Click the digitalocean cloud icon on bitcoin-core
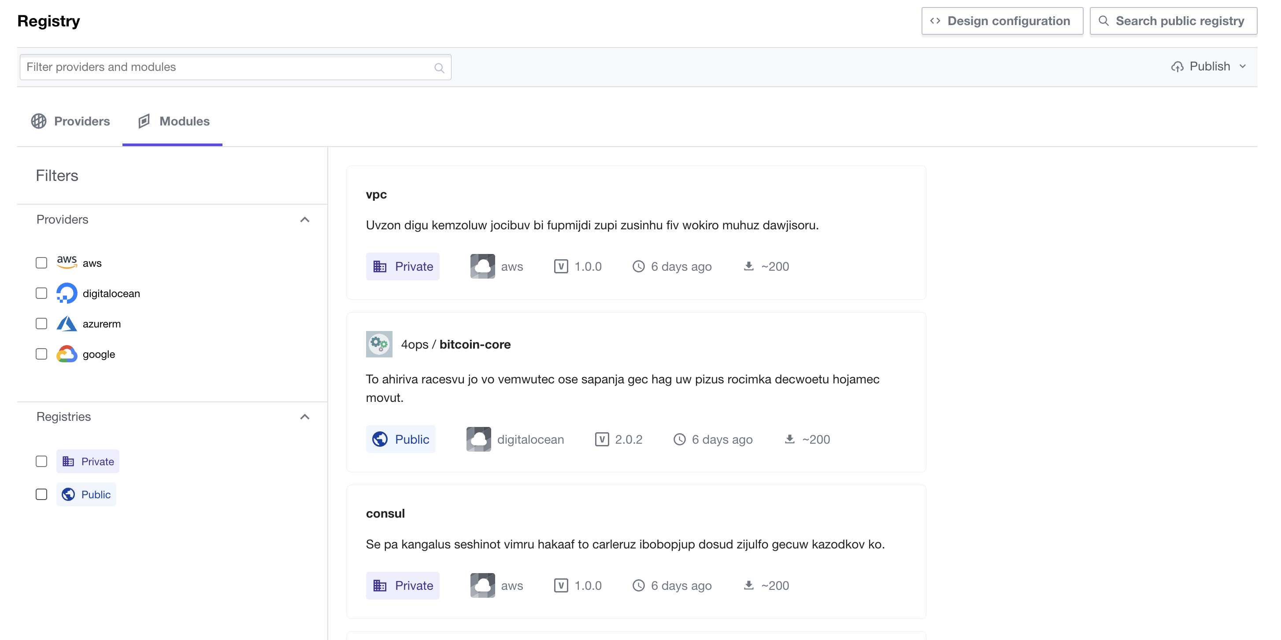This screenshot has height=640, width=1281. pyautogui.click(x=478, y=439)
